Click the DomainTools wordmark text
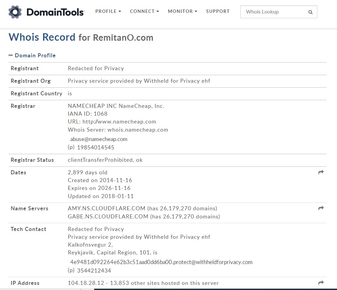The image size is (337, 290). (x=55, y=13)
